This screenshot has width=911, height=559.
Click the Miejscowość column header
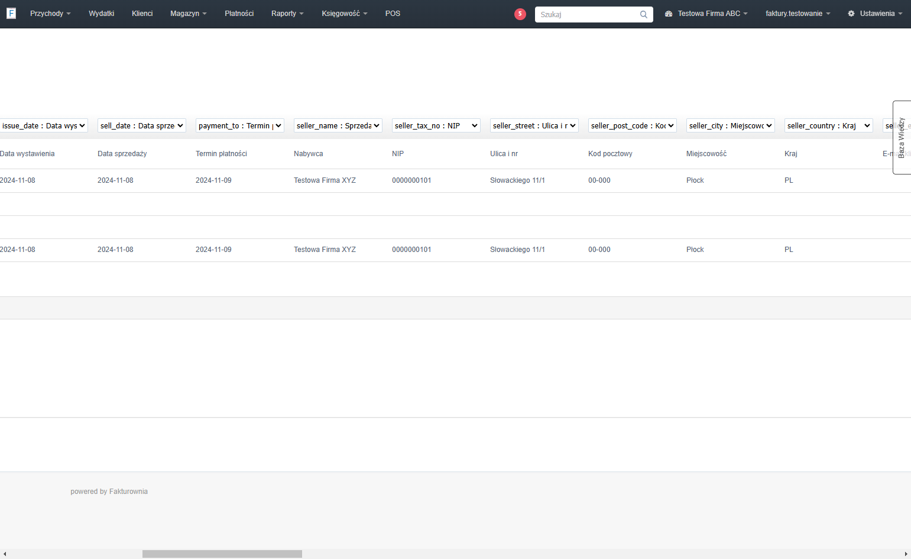(706, 154)
